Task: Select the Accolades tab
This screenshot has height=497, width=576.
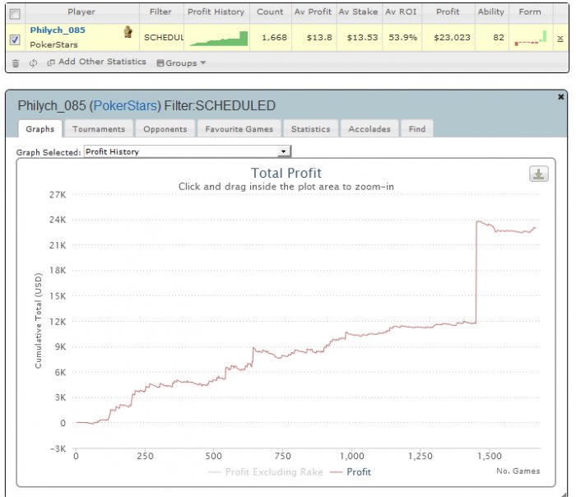Action: [370, 128]
